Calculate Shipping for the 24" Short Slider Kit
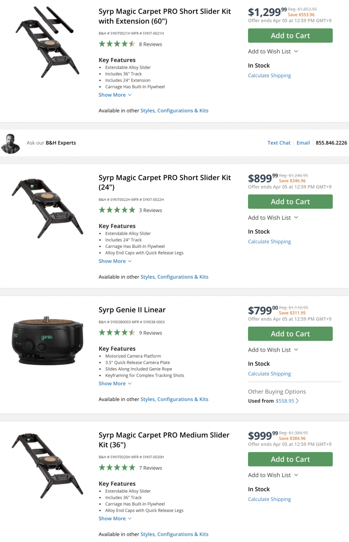Screen dimensions: 349x542 269,242
